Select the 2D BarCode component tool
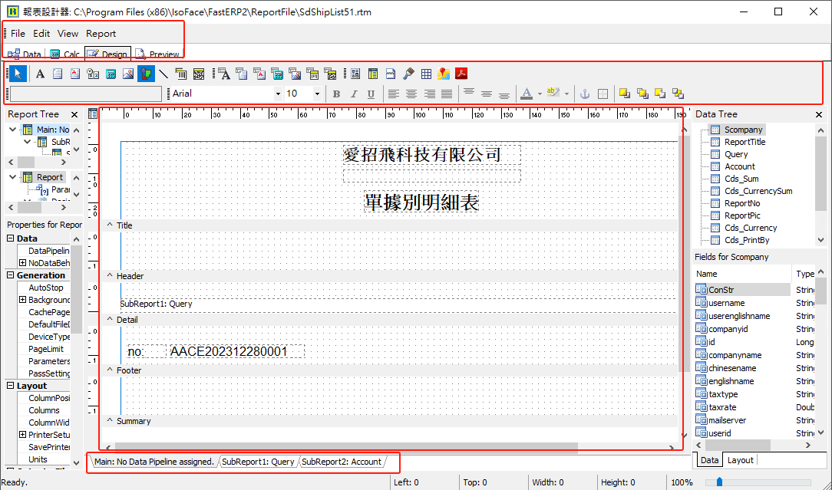Viewport: 832px width, 490px height. [x=199, y=74]
